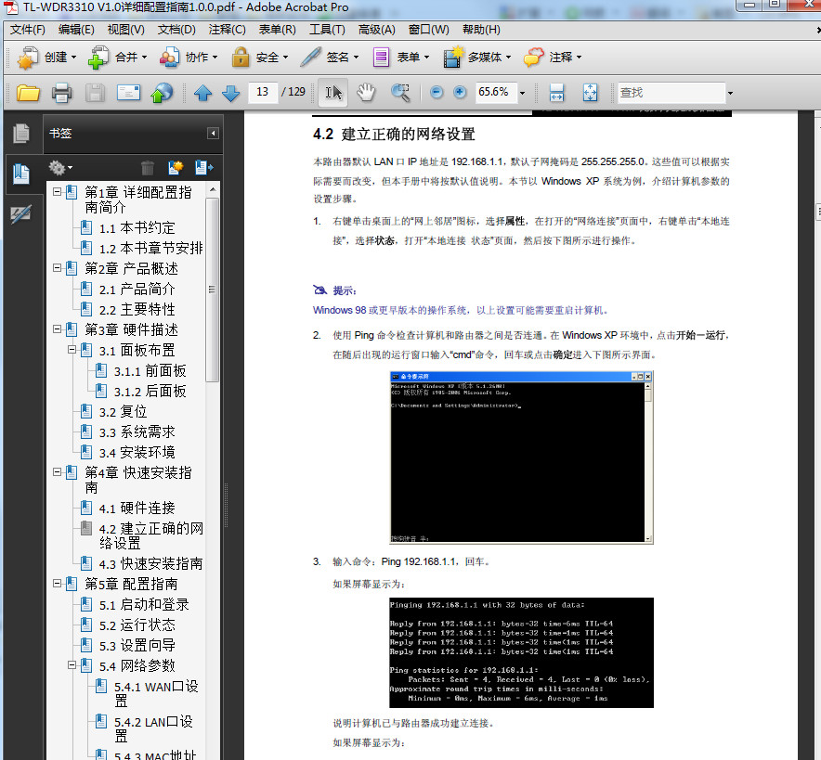Click the Open file folder icon
The image size is (821, 760).
tap(28, 93)
